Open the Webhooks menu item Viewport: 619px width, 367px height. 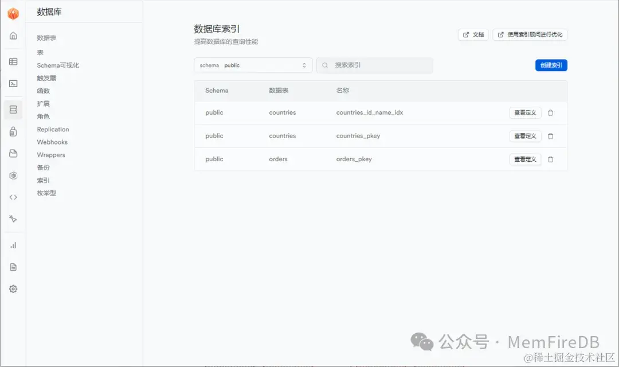coord(52,142)
